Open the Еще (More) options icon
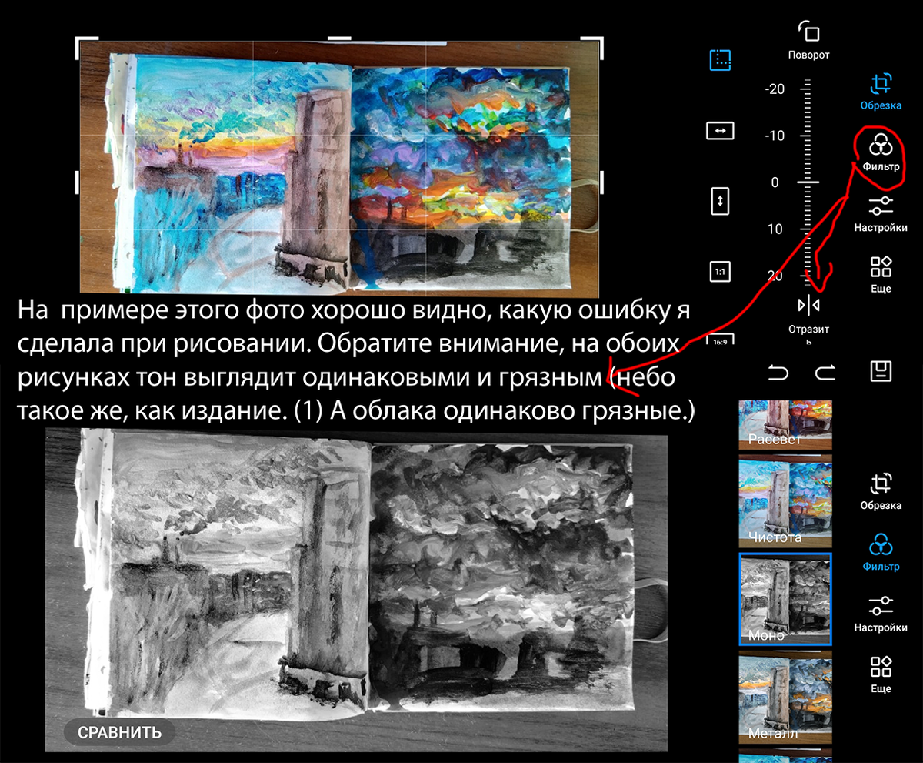Viewport: 923px width, 763px height. (882, 269)
